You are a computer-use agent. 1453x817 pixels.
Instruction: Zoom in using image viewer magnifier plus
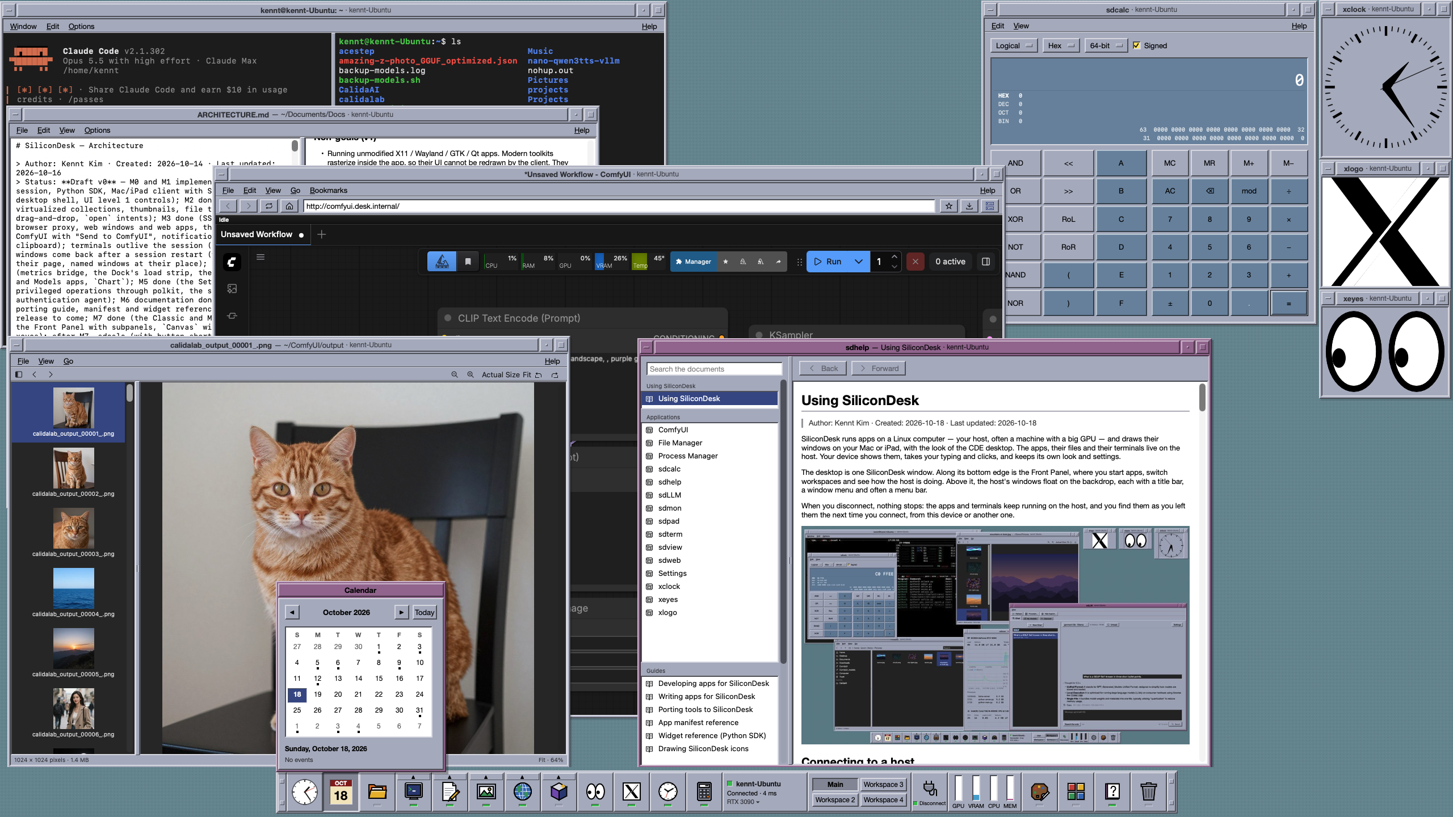click(x=470, y=374)
